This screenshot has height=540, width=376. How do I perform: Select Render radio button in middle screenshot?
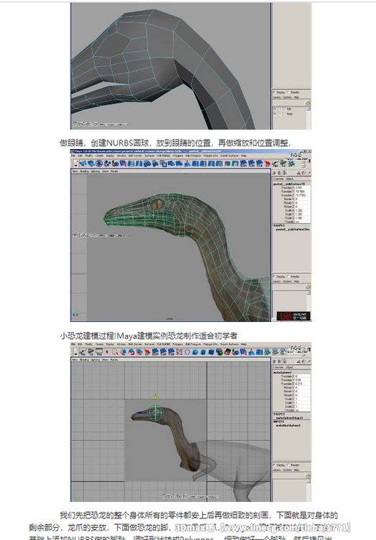288,276
